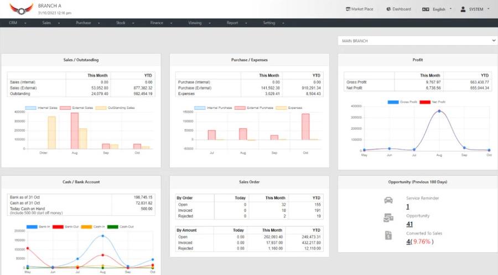Click Purchase (External) This Month 141,592.38
This screenshot has height=275, width=498.
tap(270, 88)
